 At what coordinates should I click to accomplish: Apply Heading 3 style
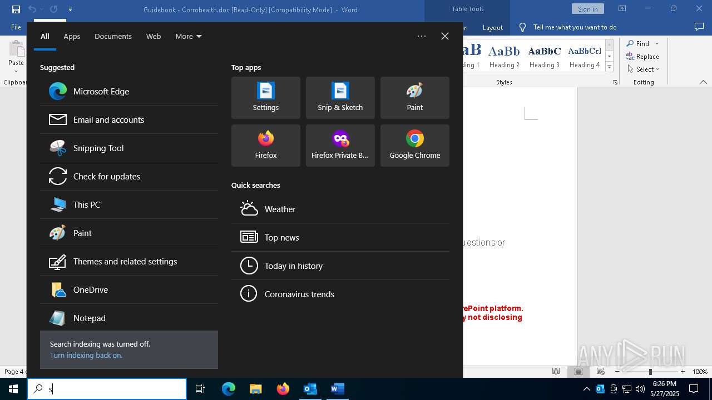point(545,56)
